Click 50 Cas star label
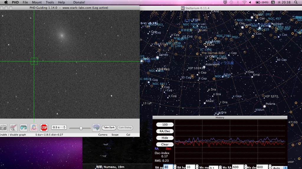The height and width of the screenshot is (169, 302). (x=282, y=60)
